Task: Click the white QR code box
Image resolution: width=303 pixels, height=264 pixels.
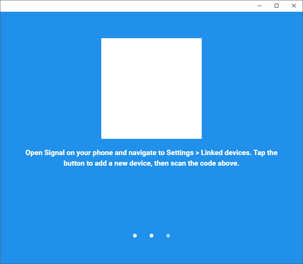Action: [x=151, y=89]
